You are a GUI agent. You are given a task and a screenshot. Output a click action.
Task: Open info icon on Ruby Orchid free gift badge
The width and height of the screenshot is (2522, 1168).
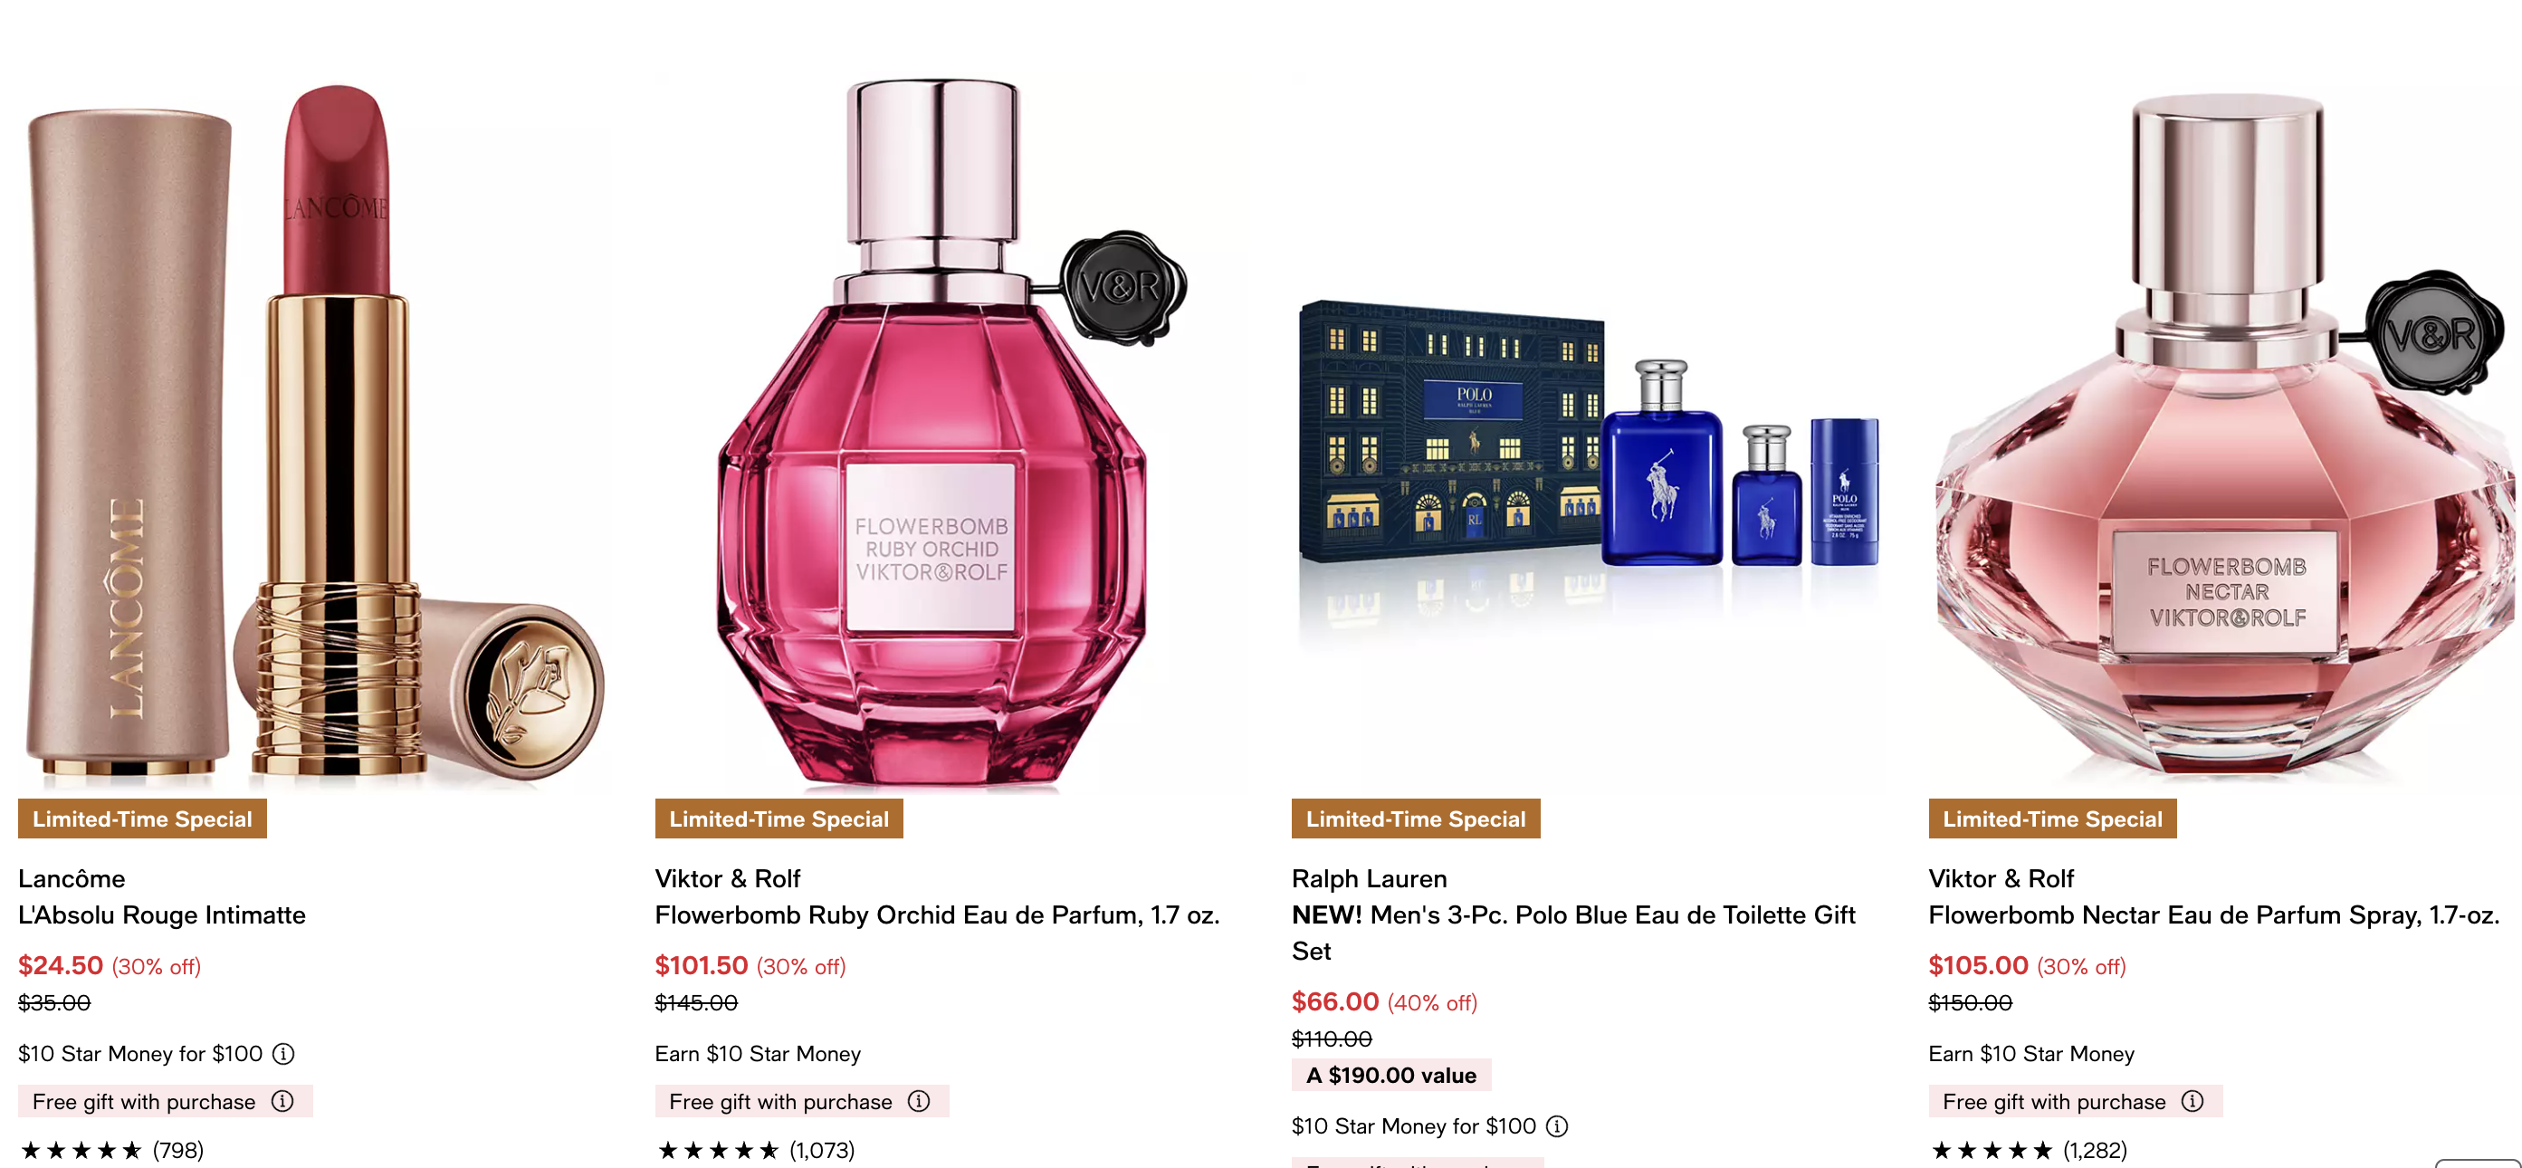pyautogui.click(x=918, y=1101)
